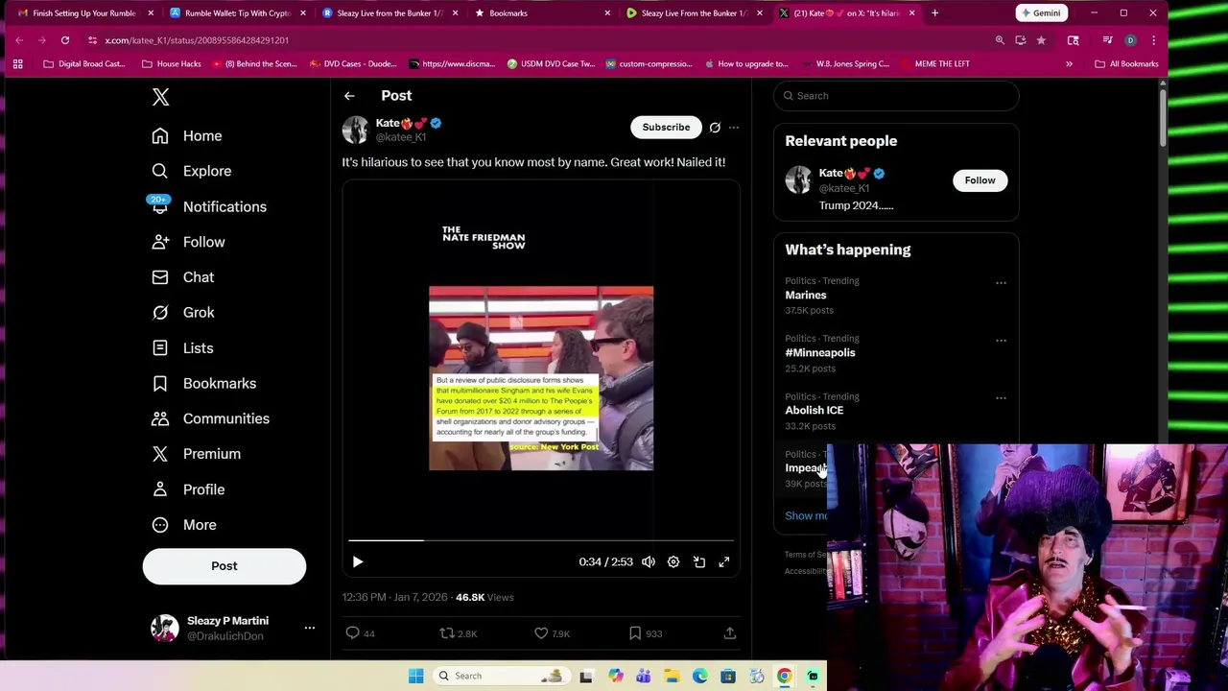Open Home in X sidebar
1228x691 pixels.
(187, 136)
